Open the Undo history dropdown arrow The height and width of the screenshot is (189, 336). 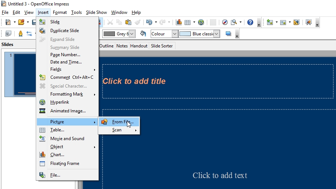pyautogui.click(x=156, y=22)
